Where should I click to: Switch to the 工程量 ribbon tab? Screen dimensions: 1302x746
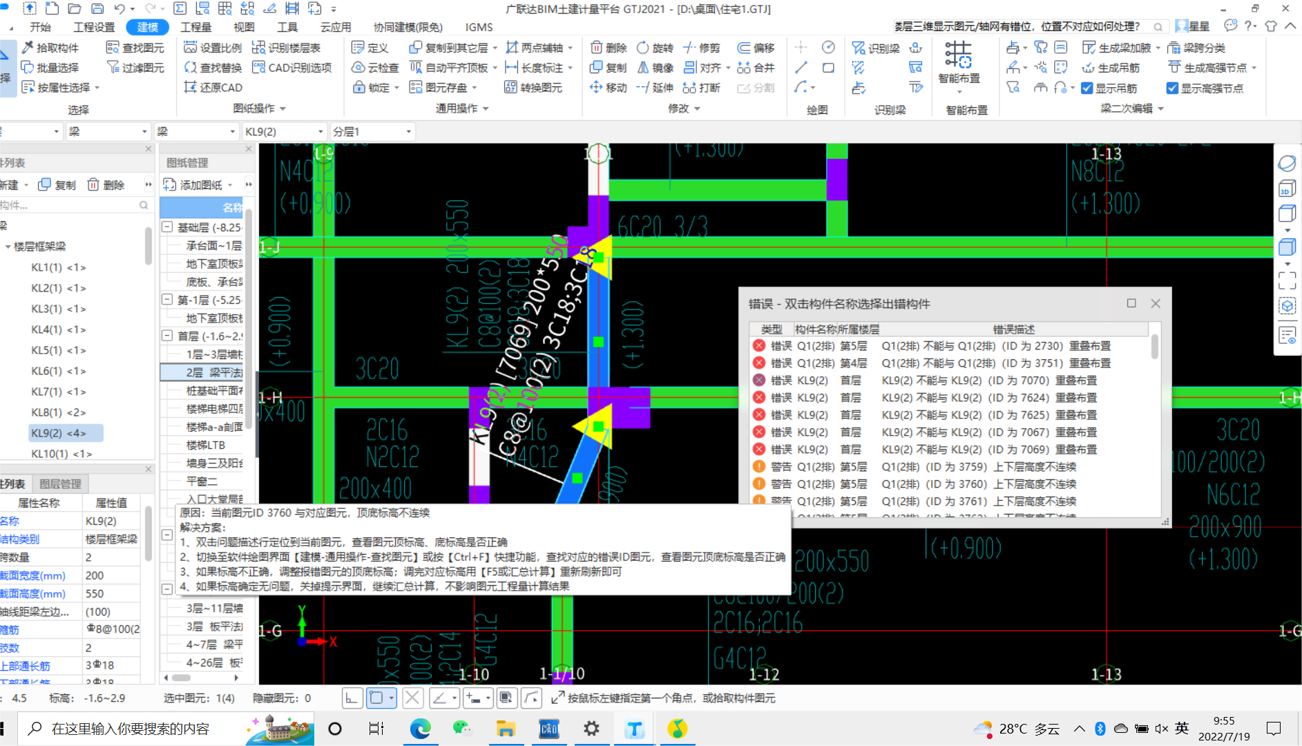(196, 27)
